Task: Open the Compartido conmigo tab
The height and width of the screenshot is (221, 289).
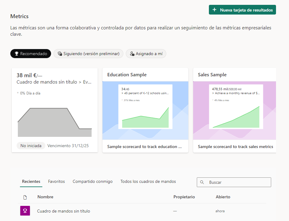Action: pos(93,181)
